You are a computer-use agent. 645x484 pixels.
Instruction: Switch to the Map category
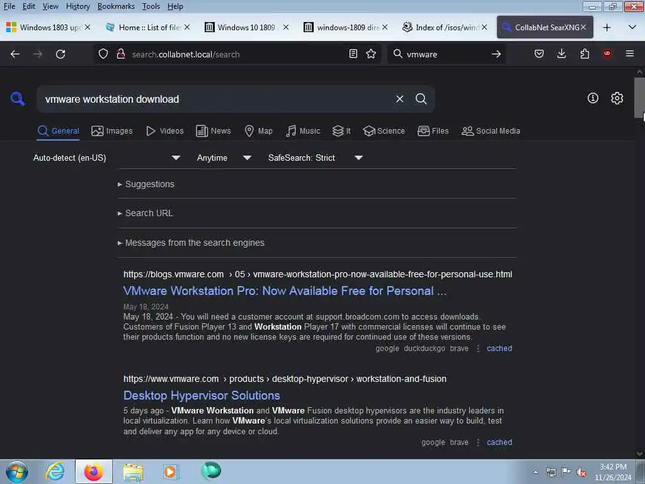click(259, 131)
